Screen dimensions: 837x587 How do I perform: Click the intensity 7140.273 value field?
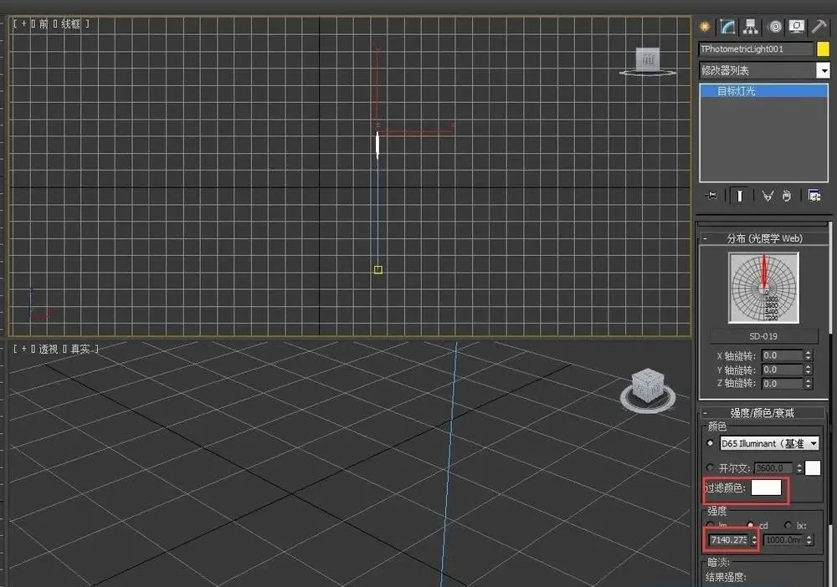[x=729, y=539]
